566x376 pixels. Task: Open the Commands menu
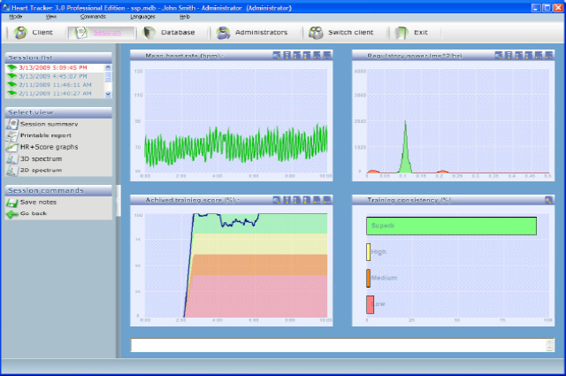tap(93, 17)
